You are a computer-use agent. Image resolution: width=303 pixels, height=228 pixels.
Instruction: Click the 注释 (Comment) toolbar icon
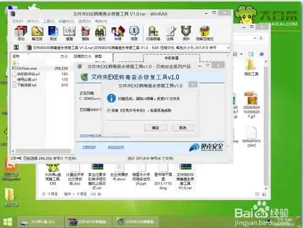[x=170, y=33]
